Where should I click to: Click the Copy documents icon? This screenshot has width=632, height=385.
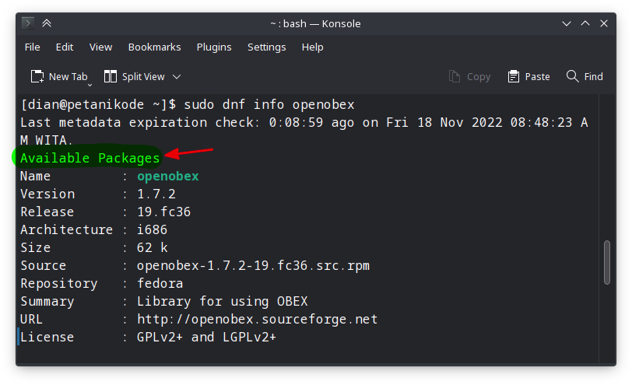pyautogui.click(x=455, y=76)
